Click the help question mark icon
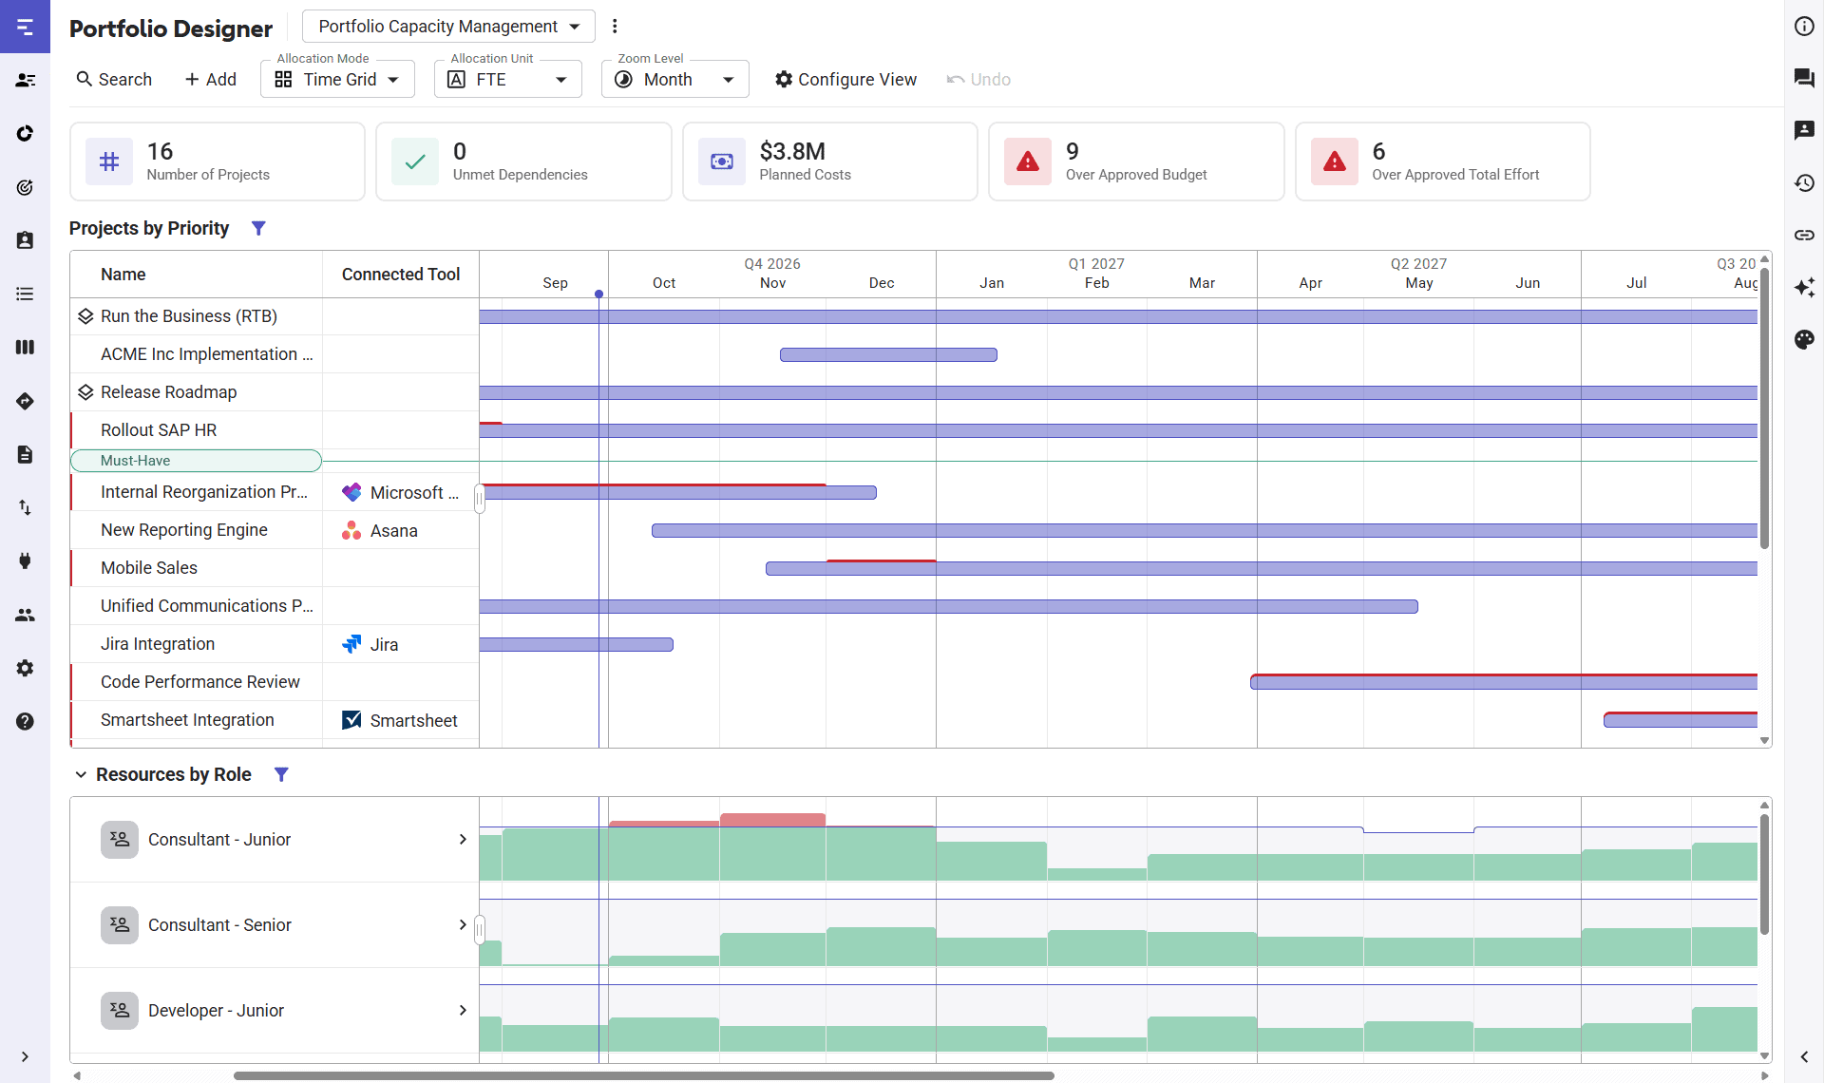The image size is (1824, 1083). pyautogui.click(x=25, y=721)
